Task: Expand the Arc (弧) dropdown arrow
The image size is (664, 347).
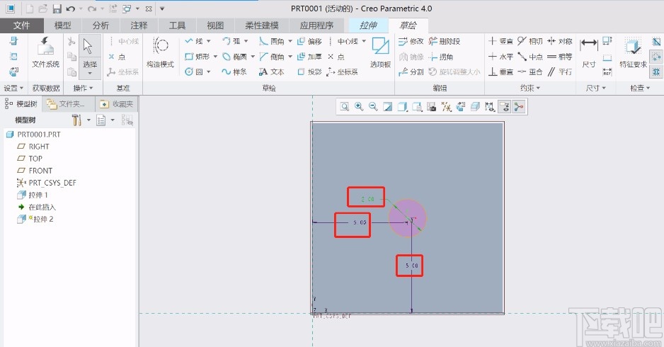Action: (246, 41)
